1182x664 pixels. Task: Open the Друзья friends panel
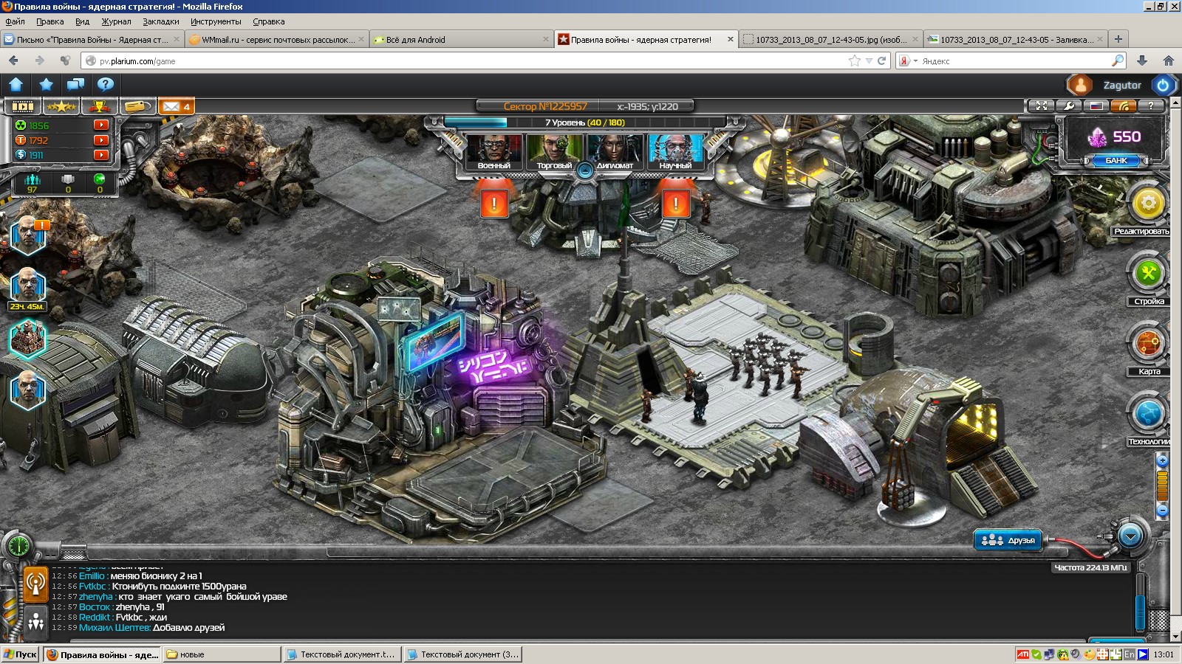pyautogui.click(x=1008, y=540)
